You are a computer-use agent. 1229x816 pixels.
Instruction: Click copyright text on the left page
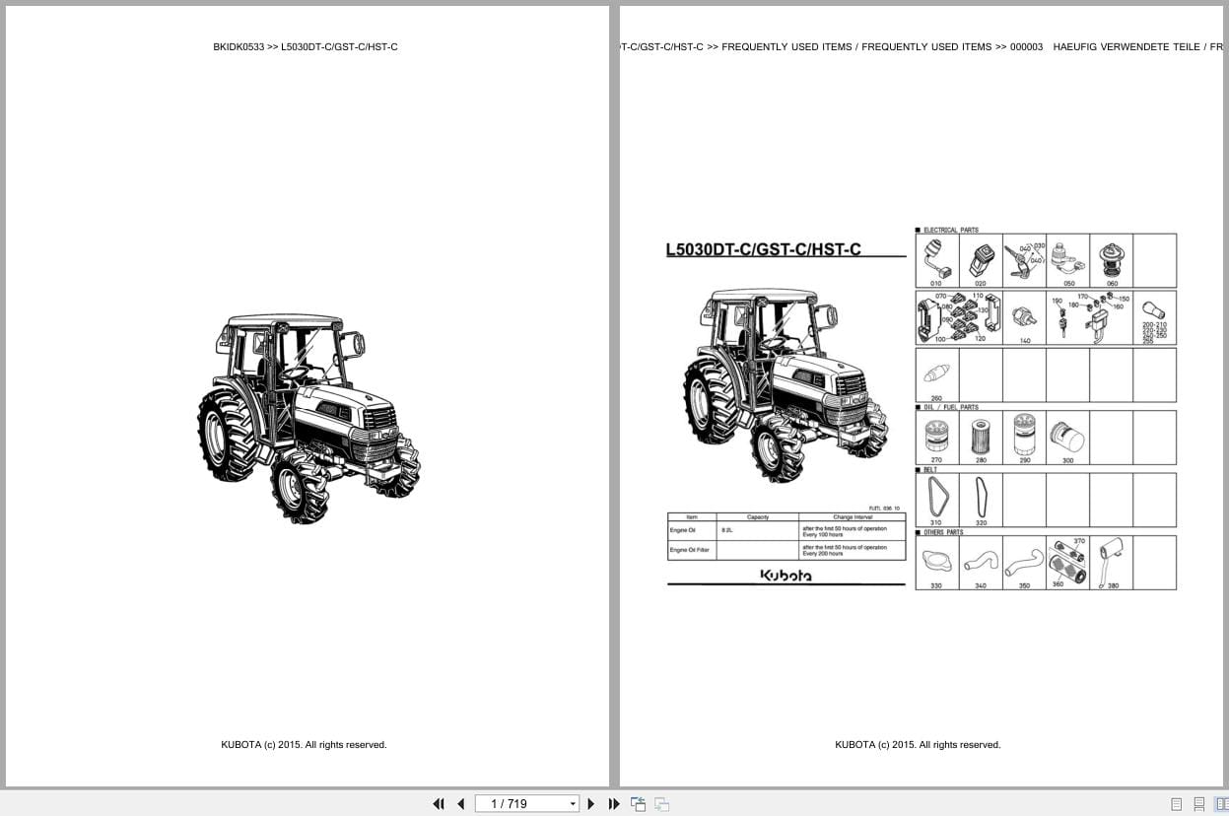click(304, 745)
